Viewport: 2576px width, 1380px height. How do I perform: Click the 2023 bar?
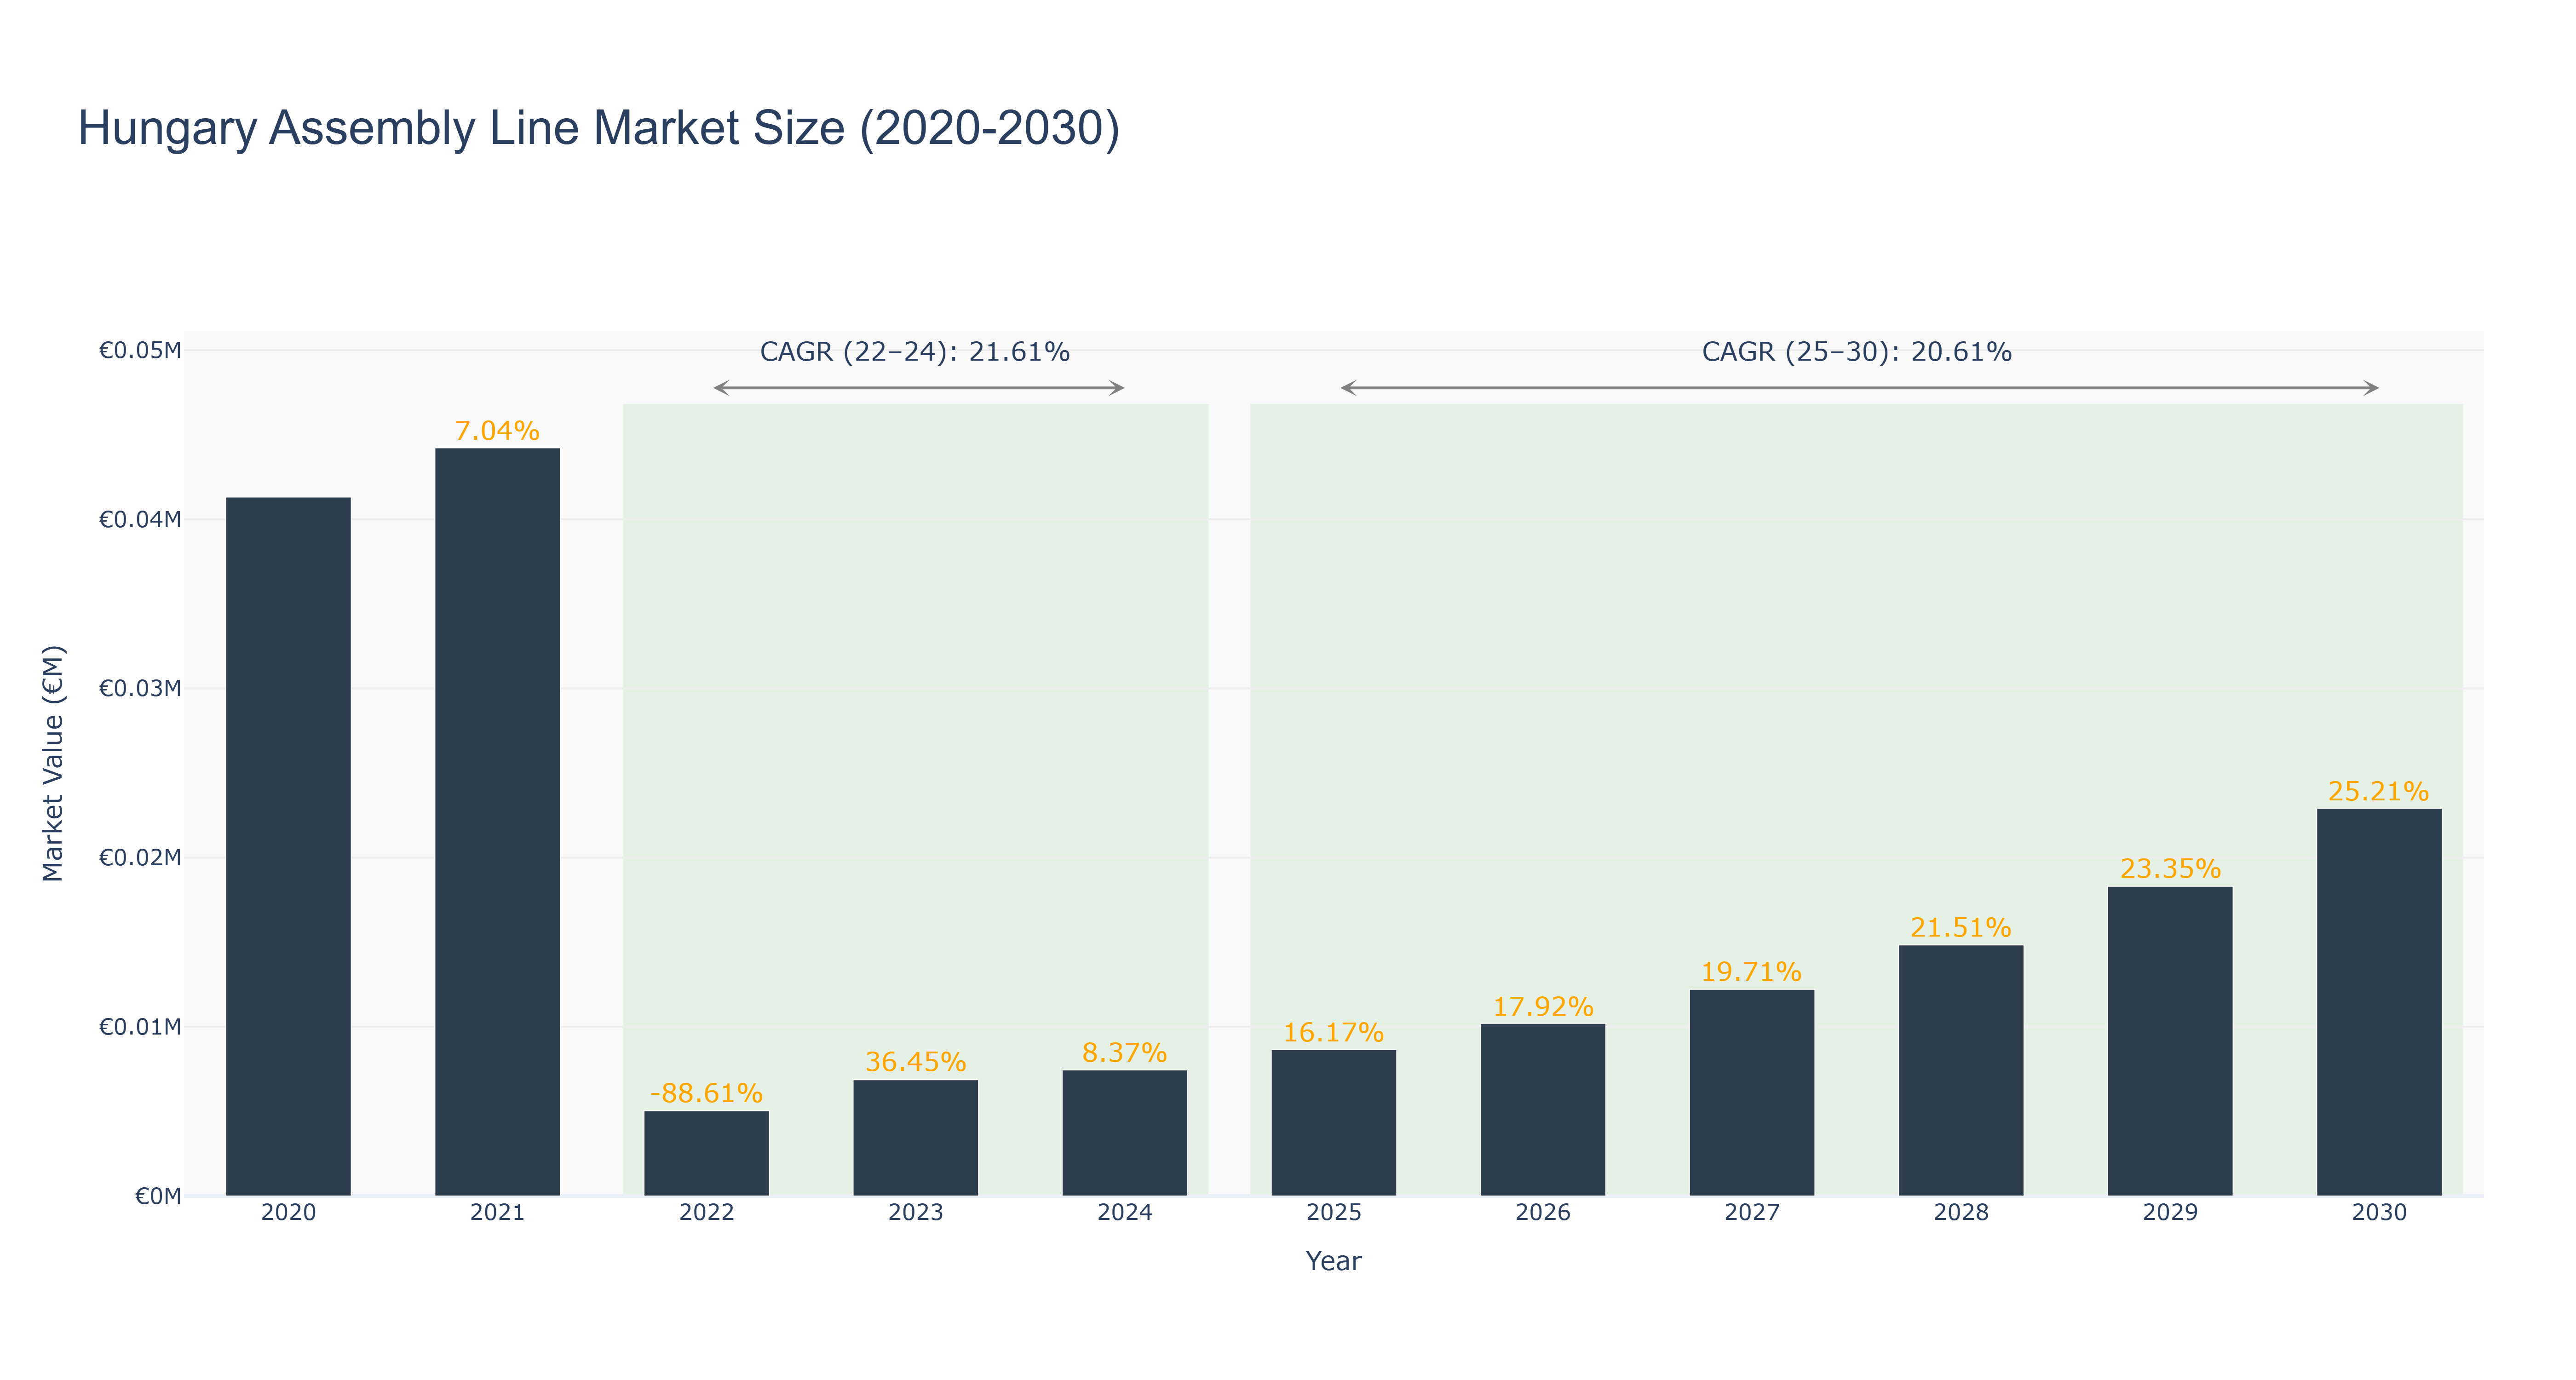(x=915, y=1138)
